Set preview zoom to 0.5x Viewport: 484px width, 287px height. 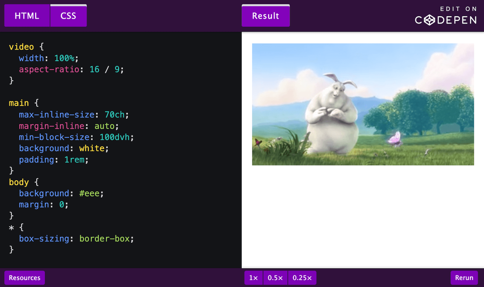pos(275,278)
